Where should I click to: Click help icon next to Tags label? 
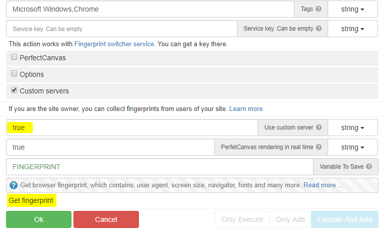(x=319, y=9)
